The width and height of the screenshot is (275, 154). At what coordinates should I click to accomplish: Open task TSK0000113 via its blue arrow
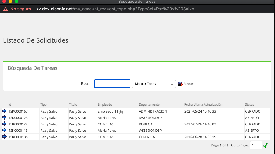(x=4, y=130)
